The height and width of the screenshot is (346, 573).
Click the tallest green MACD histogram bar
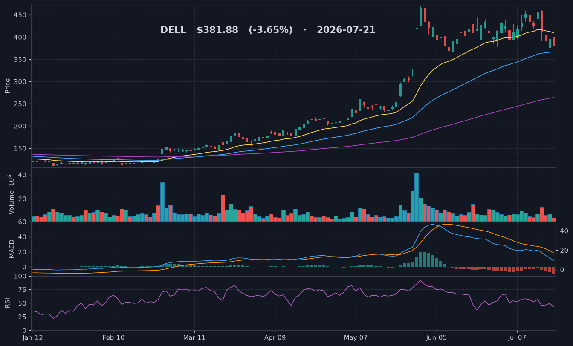(425, 259)
